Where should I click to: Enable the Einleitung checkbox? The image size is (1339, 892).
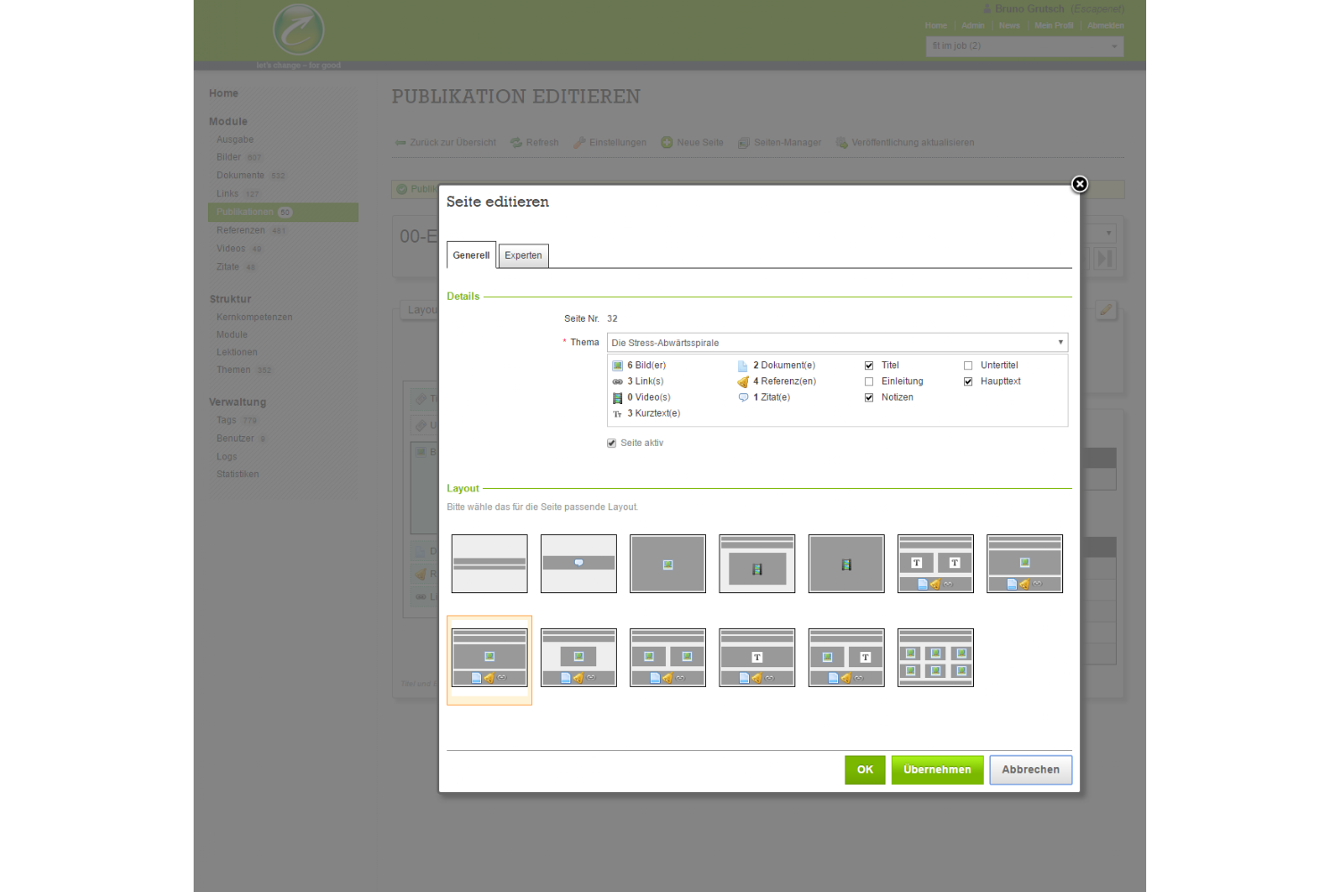click(x=869, y=382)
